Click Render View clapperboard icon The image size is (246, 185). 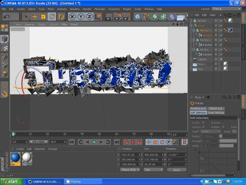click(x=108, y=17)
